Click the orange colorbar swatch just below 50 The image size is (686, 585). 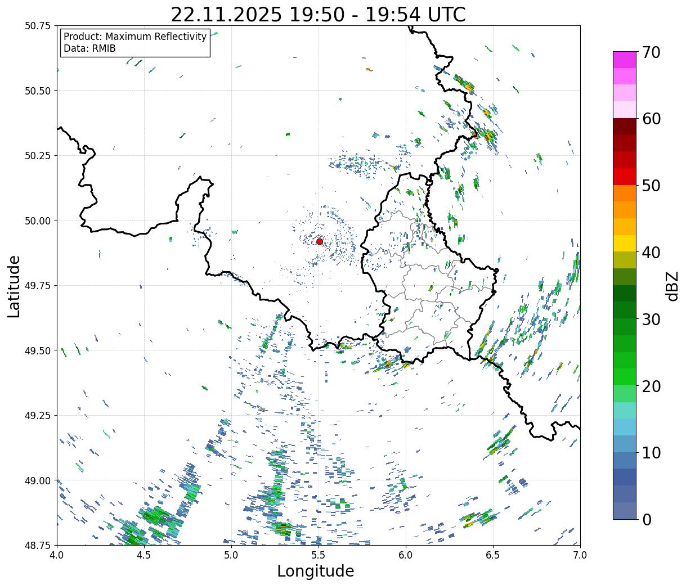click(x=625, y=193)
